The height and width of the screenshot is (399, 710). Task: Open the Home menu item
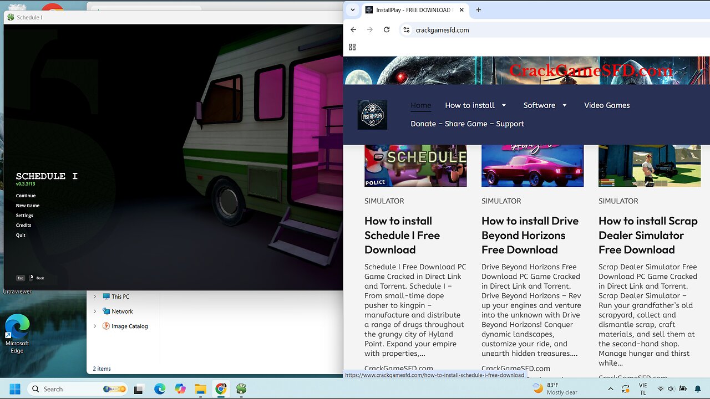point(421,105)
